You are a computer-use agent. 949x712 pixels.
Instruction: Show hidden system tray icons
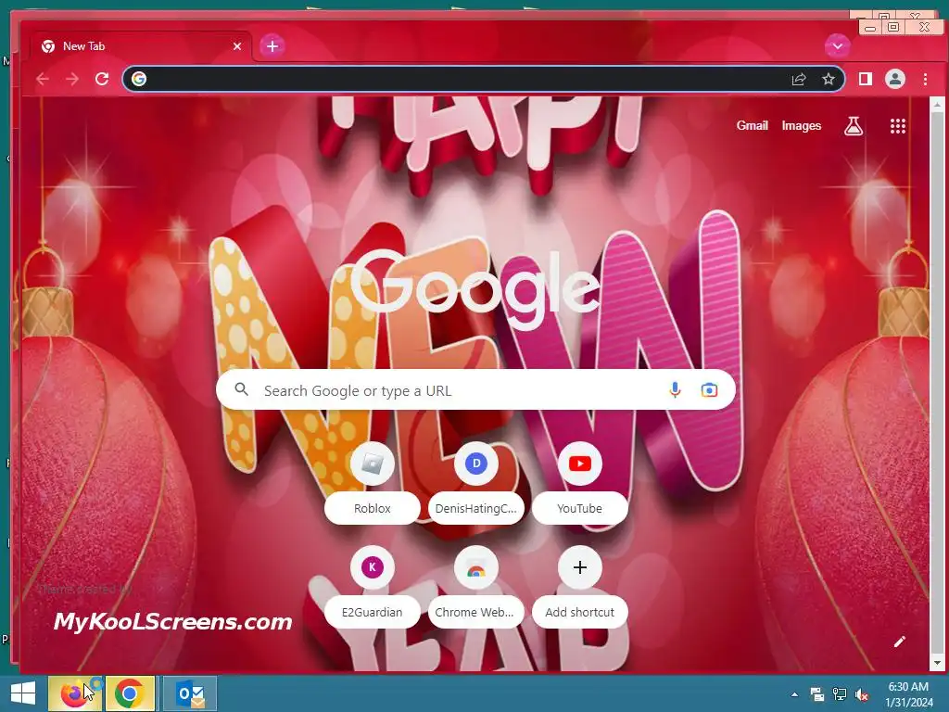794,694
